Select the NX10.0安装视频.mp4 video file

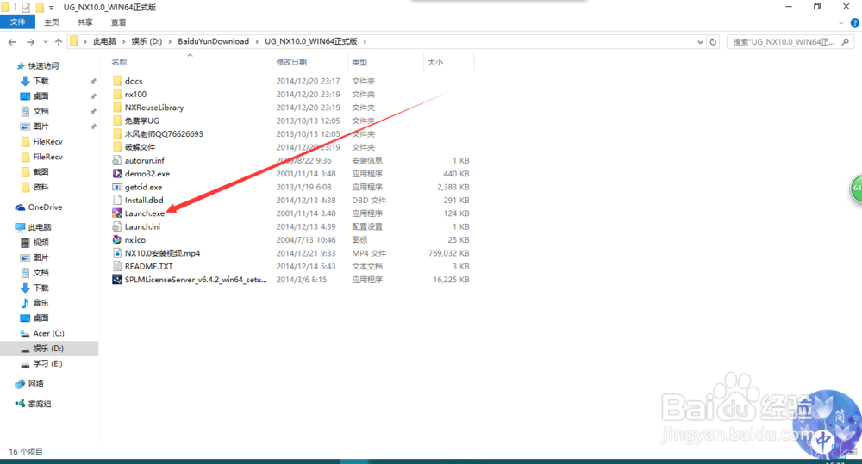click(162, 253)
